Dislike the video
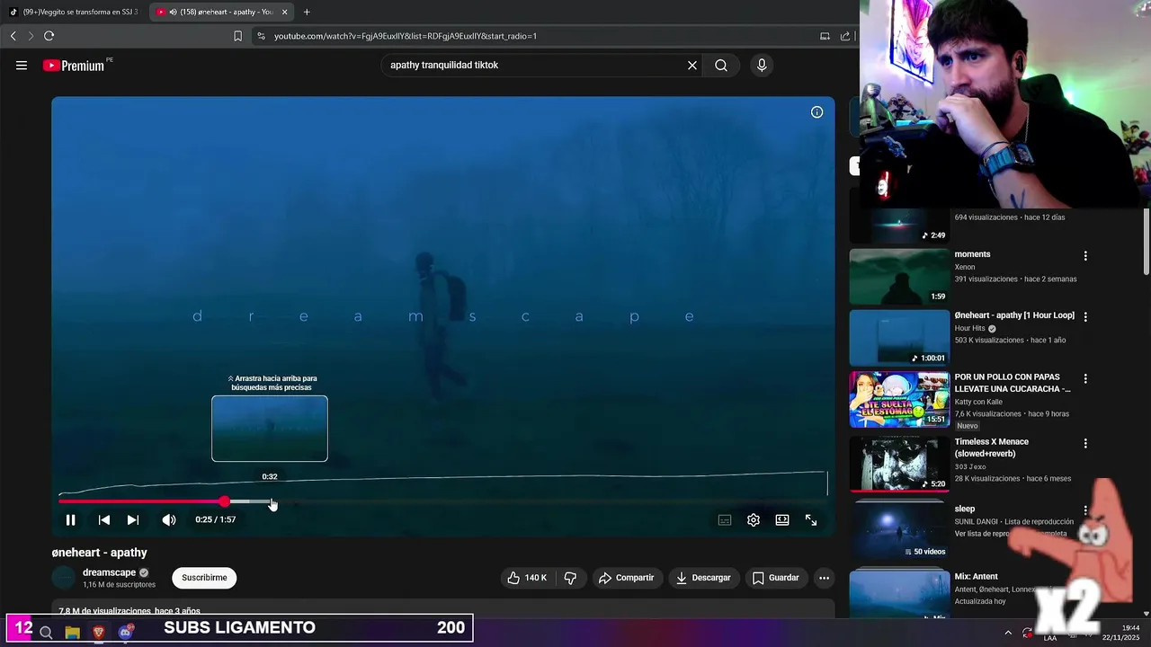The width and height of the screenshot is (1151, 647). (570, 578)
